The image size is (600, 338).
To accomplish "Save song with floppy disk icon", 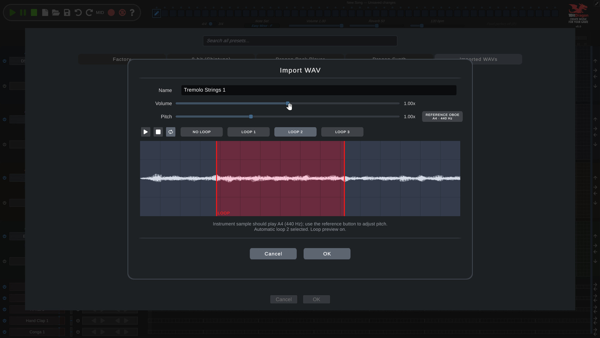I will [67, 13].
